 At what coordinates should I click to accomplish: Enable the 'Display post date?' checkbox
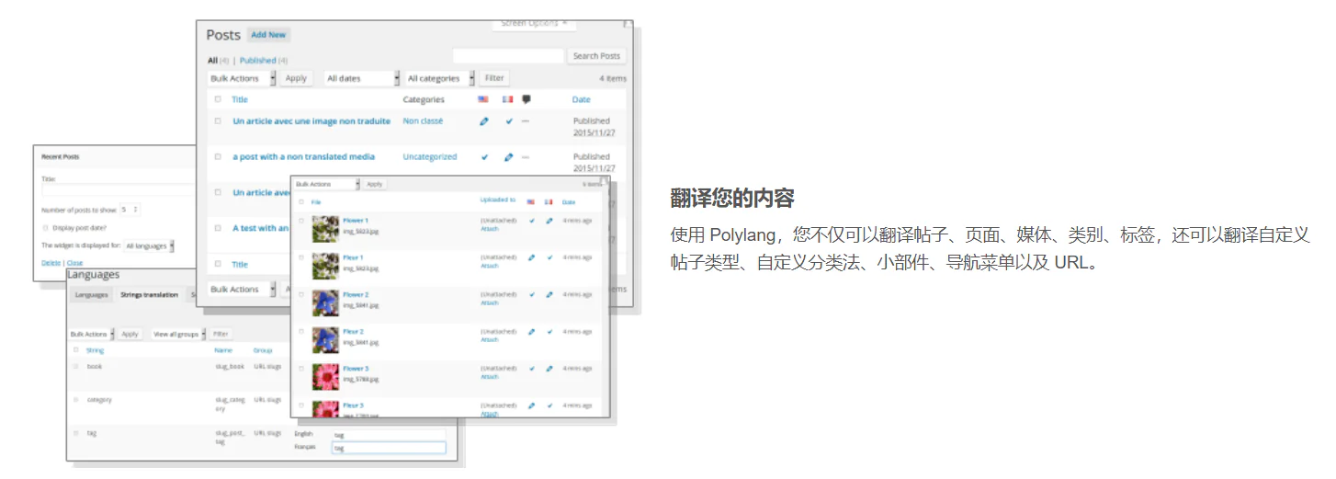(x=46, y=227)
